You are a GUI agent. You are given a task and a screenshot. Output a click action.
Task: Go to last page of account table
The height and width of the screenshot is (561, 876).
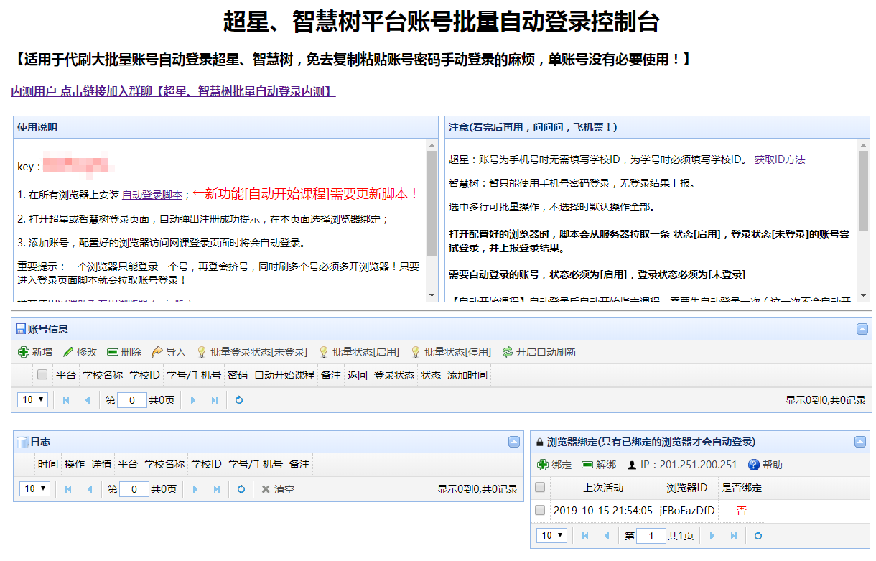pyautogui.click(x=214, y=400)
